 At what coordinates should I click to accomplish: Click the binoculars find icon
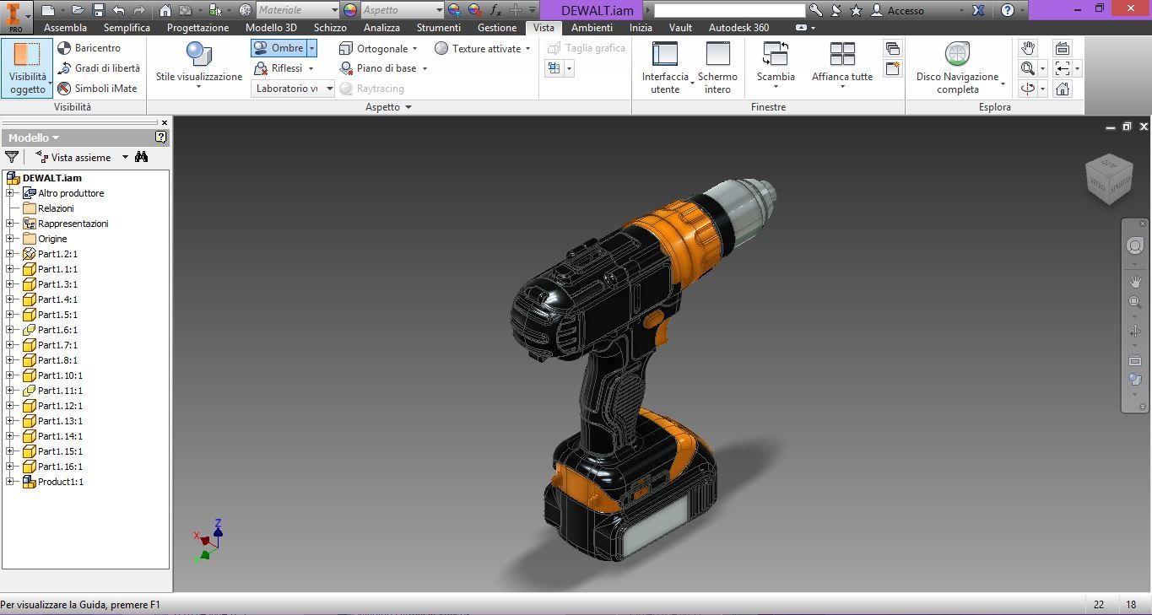point(141,157)
